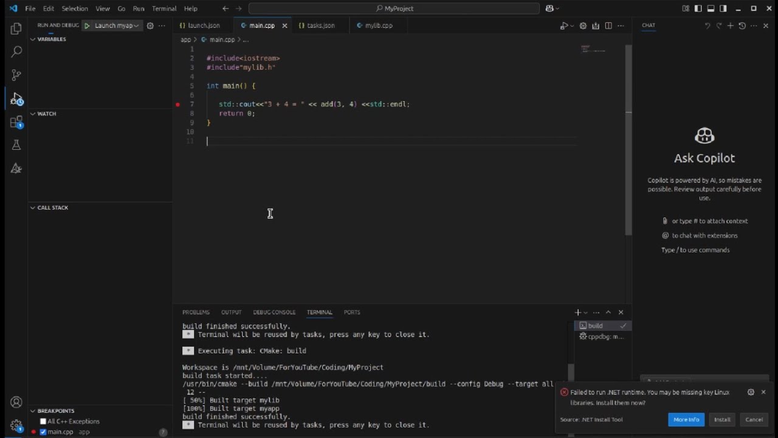Open the Launch myapp configuration dropdown
The width and height of the screenshot is (778, 438).
tap(117, 26)
